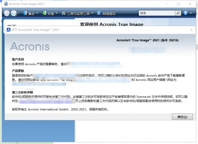This screenshot has height=144, width=198.
Task: Open the navigation history dropdown arrow
Action: click(18, 13)
